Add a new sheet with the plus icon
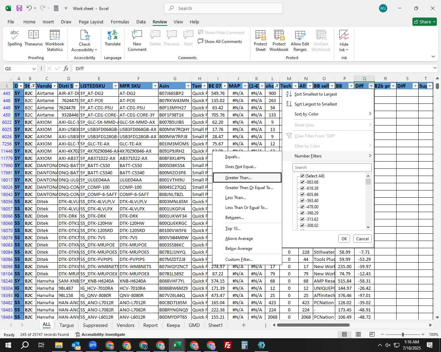Viewport: 441px width, 352px height. 244,325
